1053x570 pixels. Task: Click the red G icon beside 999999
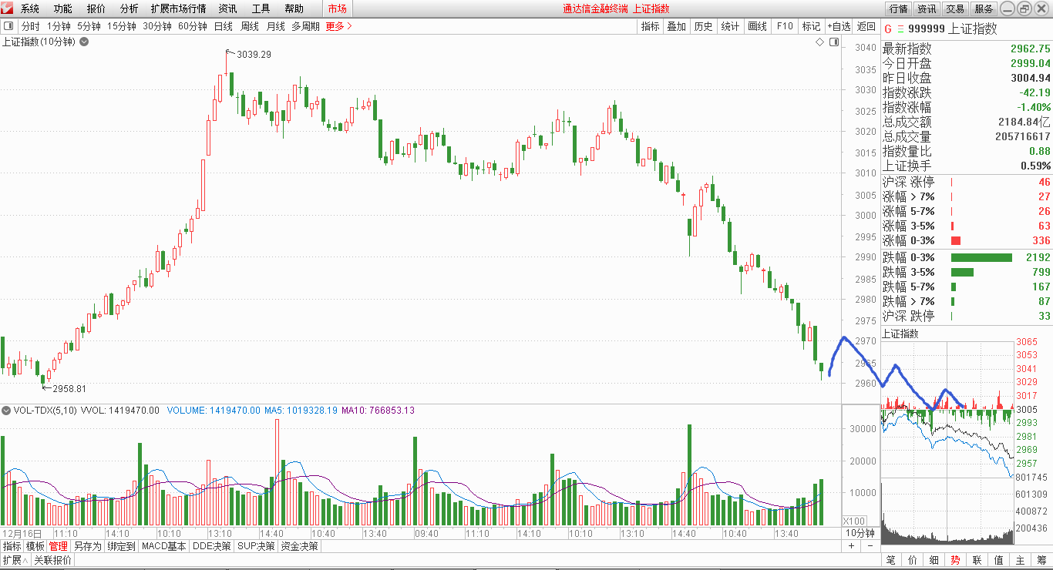(x=887, y=28)
